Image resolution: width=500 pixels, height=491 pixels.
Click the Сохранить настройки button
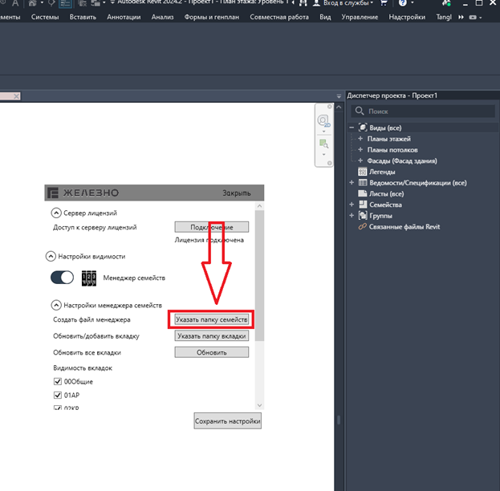click(x=228, y=421)
